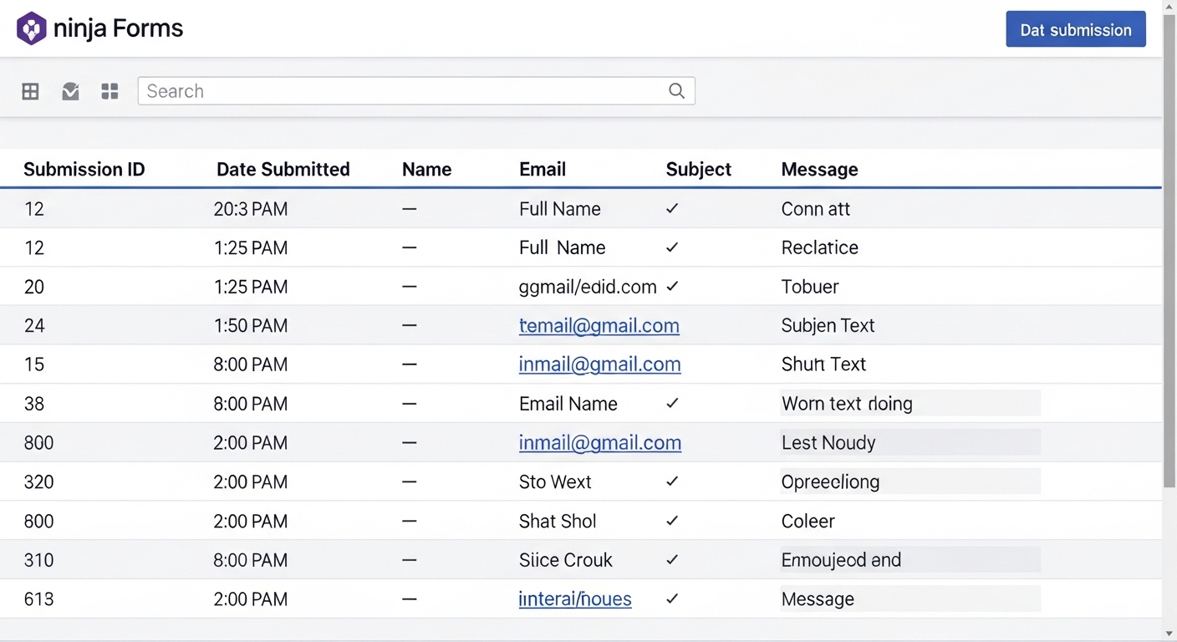
Task: Toggle the checkmark in the Siice Crouk row
Action: pyautogui.click(x=672, y=559)
